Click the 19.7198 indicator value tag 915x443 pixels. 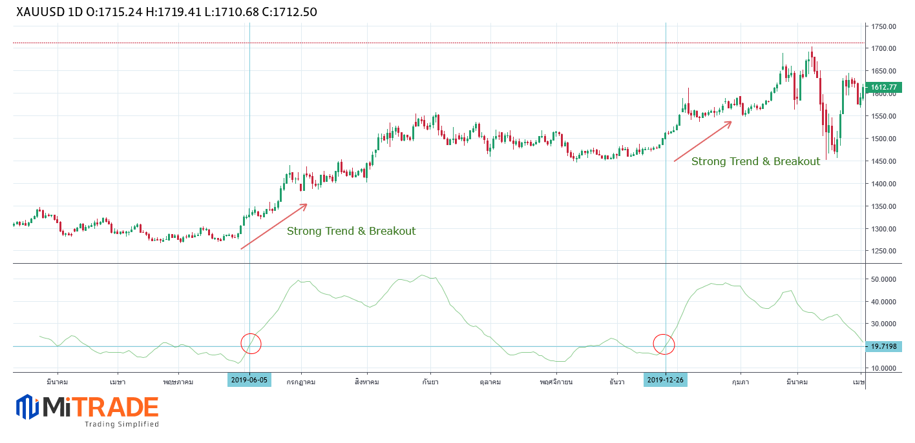click(883, 346)
